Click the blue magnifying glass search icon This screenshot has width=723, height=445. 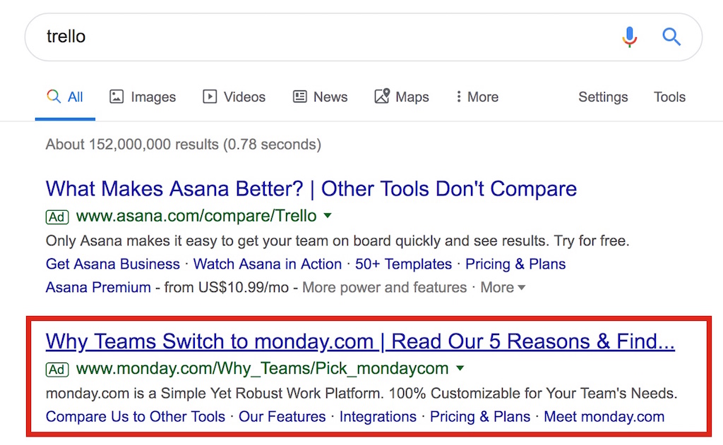671,37
